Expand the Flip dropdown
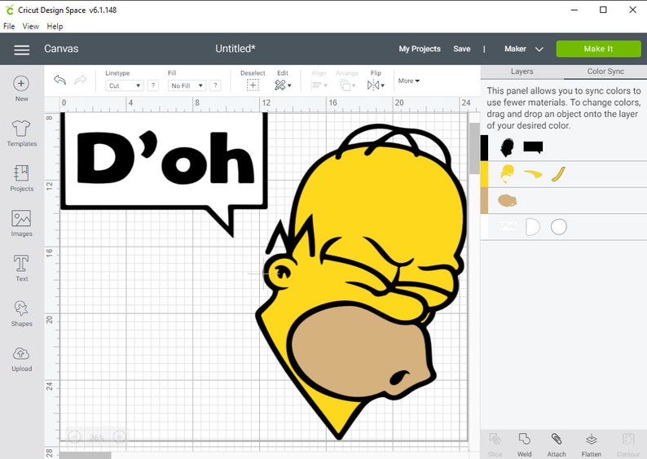This screenshot has width=647, height=459. tap(376, 85)
